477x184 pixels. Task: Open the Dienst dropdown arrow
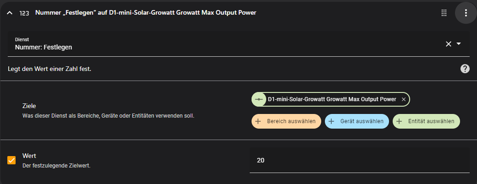coord(459,44)
